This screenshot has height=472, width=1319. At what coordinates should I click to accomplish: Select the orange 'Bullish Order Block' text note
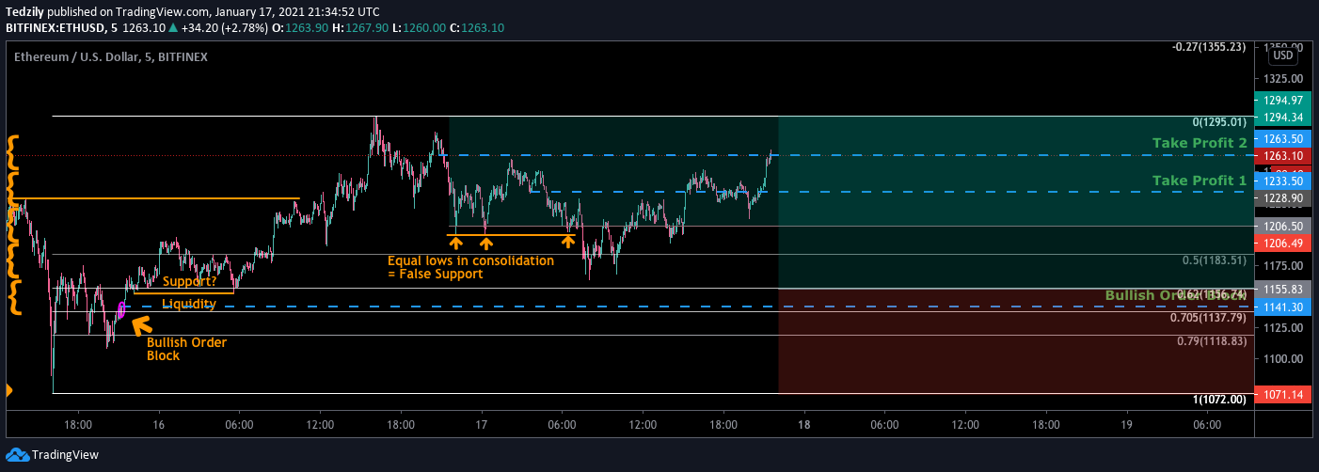[x=186, y=349]
